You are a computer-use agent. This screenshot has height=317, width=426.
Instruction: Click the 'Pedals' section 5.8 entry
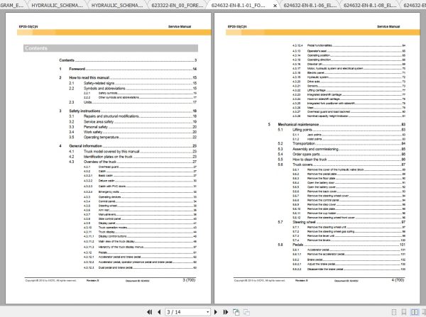(342, 245)
